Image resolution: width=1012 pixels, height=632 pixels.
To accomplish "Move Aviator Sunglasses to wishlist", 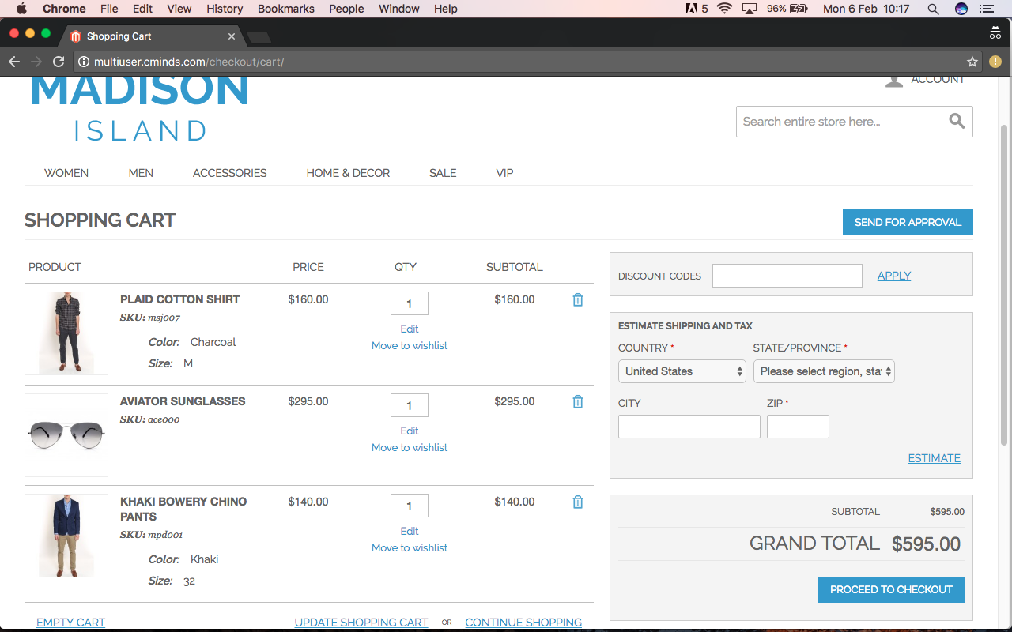I will (410, 447).
